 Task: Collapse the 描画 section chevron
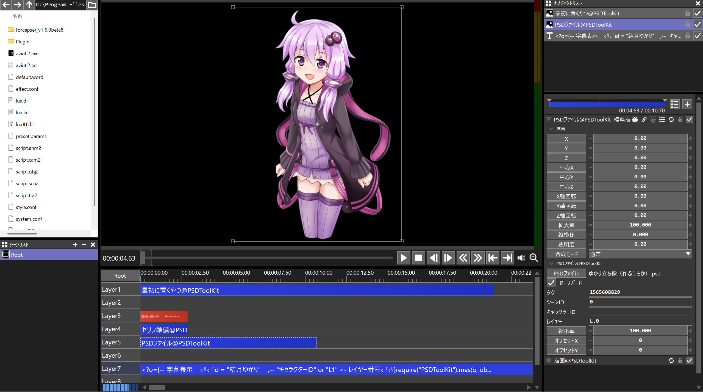(551, 129)
